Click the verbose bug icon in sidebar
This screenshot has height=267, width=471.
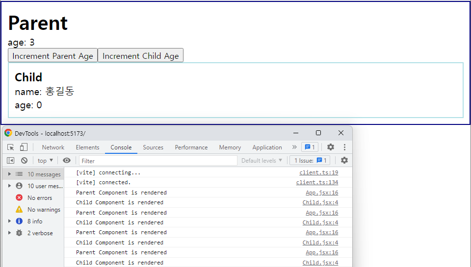tap(19, 233)
